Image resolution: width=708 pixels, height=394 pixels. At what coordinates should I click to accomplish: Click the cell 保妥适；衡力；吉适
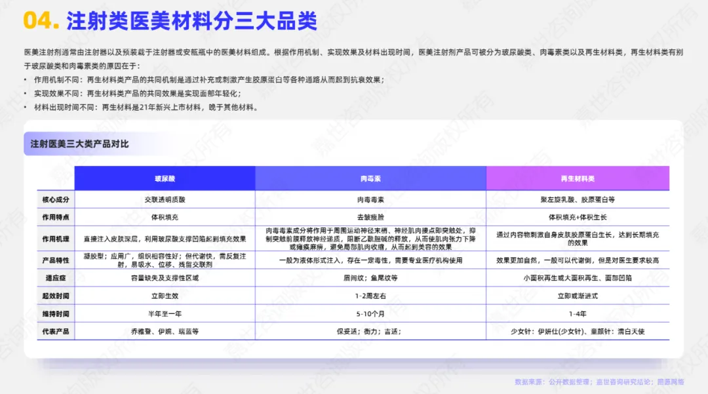click(x=369, y=331)
